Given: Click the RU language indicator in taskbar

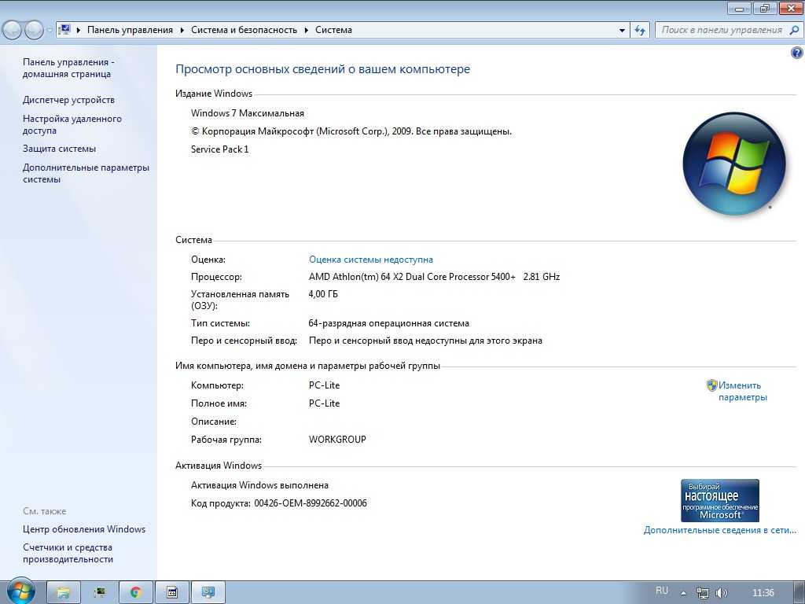Looking at the screenshot, I should [661, 591].
